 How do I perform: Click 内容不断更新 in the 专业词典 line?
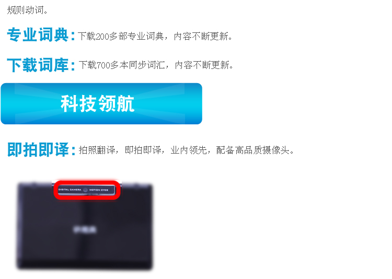pyautogui.click(x=201, y=37)
